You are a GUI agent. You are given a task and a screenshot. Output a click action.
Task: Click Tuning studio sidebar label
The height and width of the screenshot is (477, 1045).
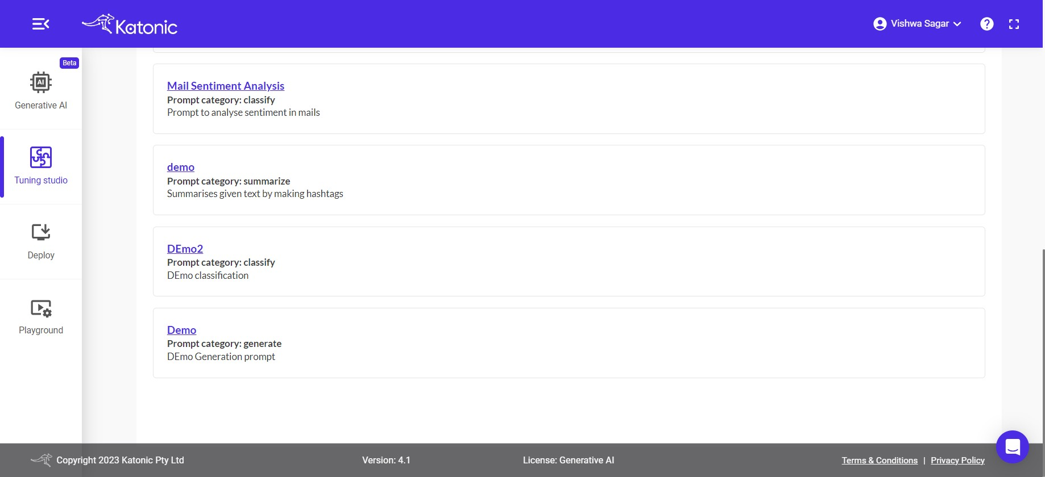(41, 180)
